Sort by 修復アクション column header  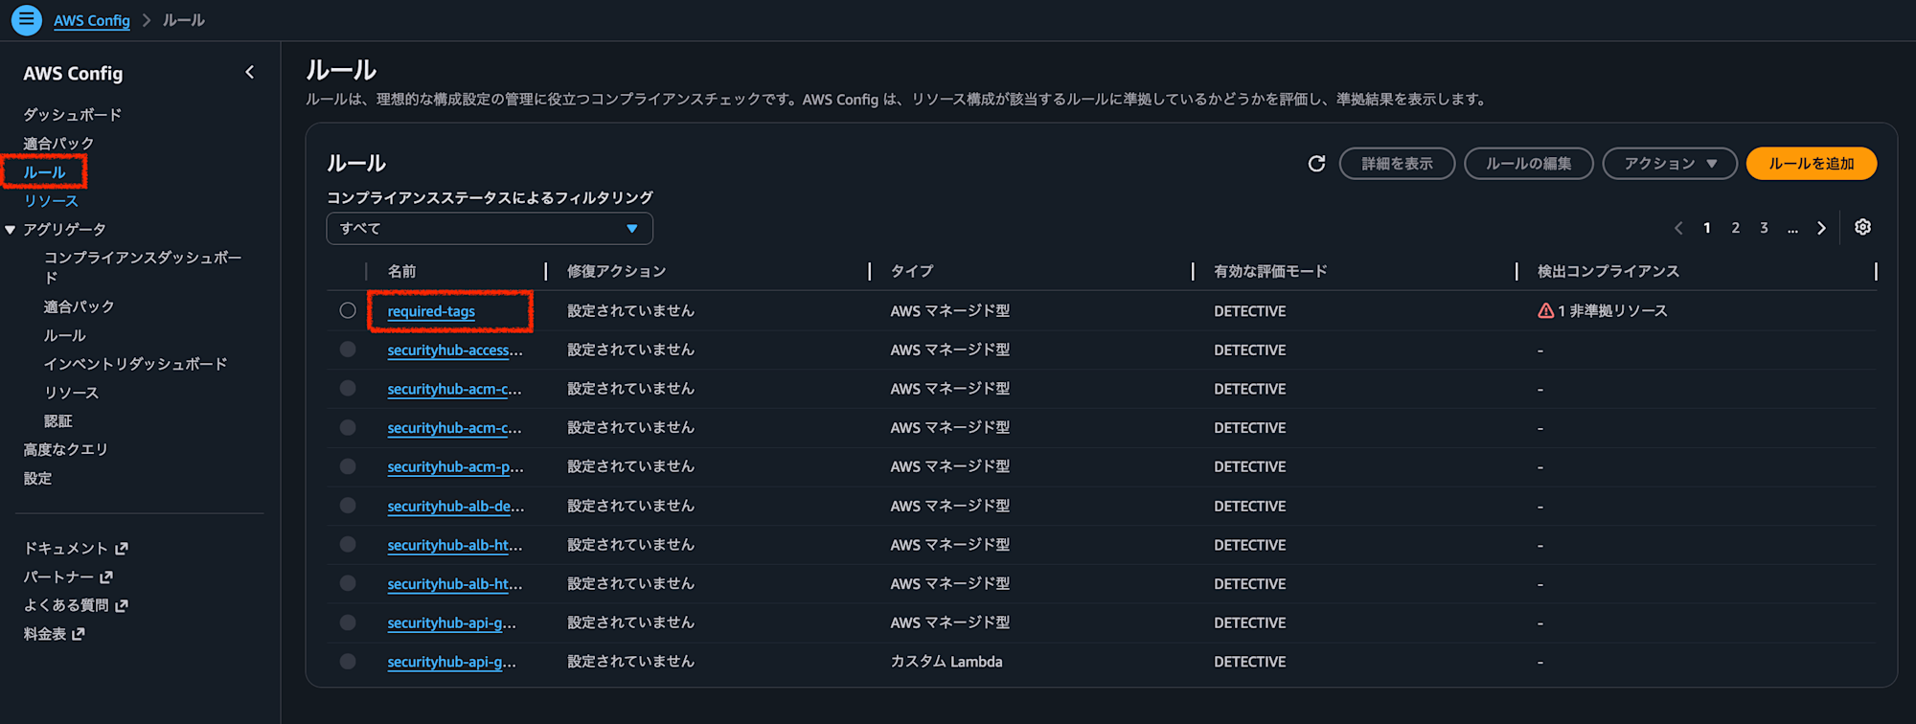616,272
